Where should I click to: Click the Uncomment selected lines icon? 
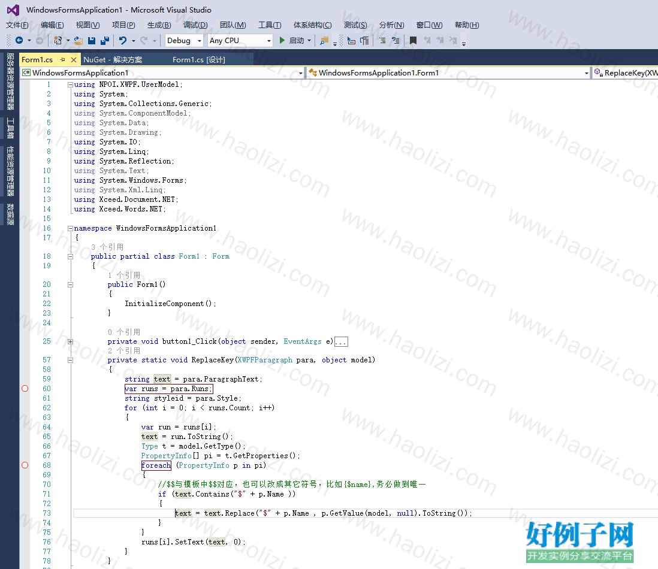coord(396,40)
